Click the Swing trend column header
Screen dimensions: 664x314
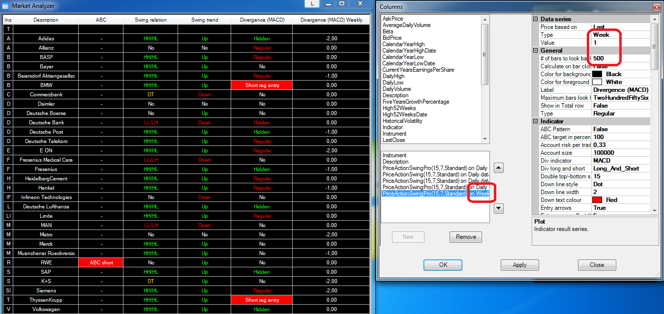coord(205,20)
